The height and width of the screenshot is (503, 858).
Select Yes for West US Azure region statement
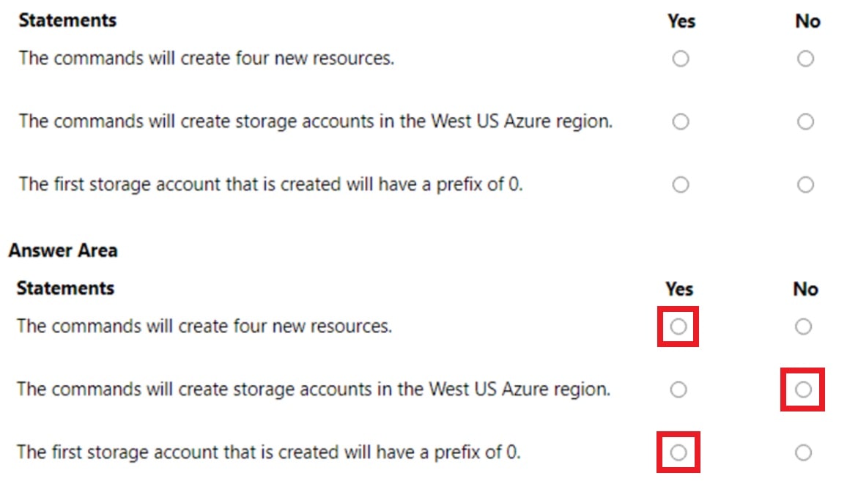click(680, 122)
